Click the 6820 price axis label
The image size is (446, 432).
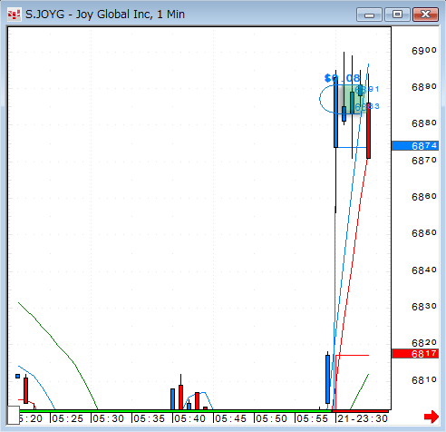pyautogui.click(x=424, y=343)
